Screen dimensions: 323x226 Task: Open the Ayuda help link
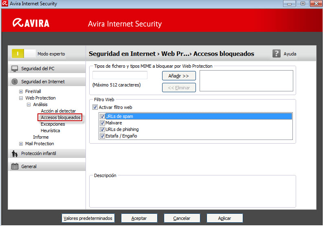290,54
